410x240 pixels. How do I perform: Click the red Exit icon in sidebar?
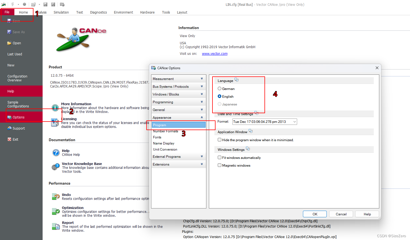(9, 139)
